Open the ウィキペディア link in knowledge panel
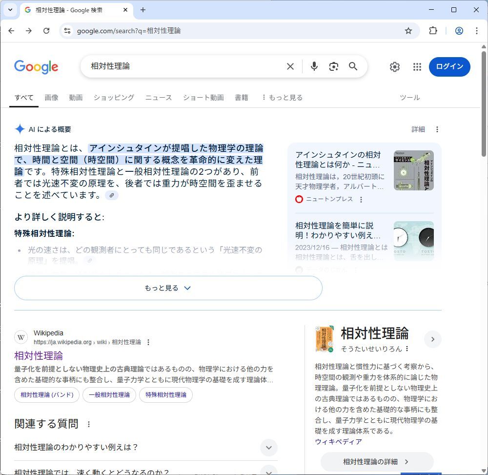Viewport: 488px width, 475px height. pyautogui.click(x=338, y=442)
